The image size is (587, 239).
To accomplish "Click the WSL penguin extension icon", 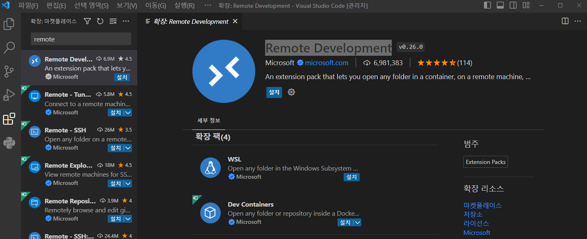I will point(210,168).
